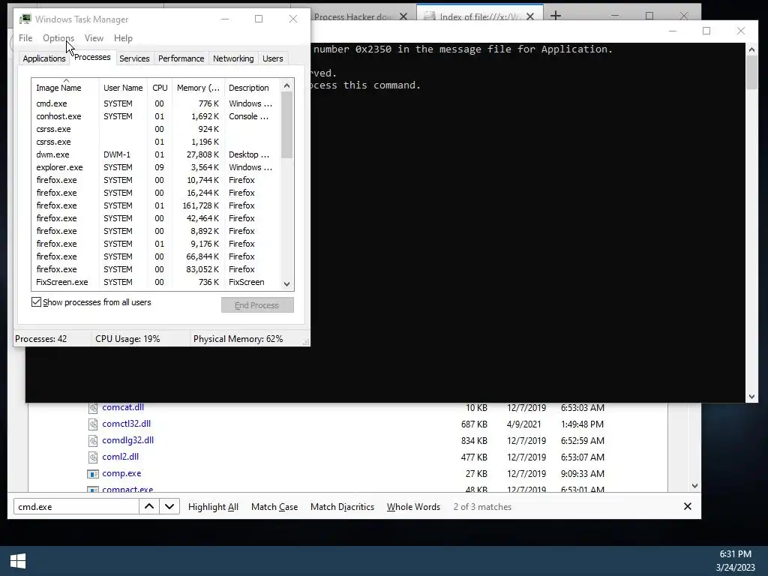
Task: Toggle Whole Words in find bar
Action: 413,507
